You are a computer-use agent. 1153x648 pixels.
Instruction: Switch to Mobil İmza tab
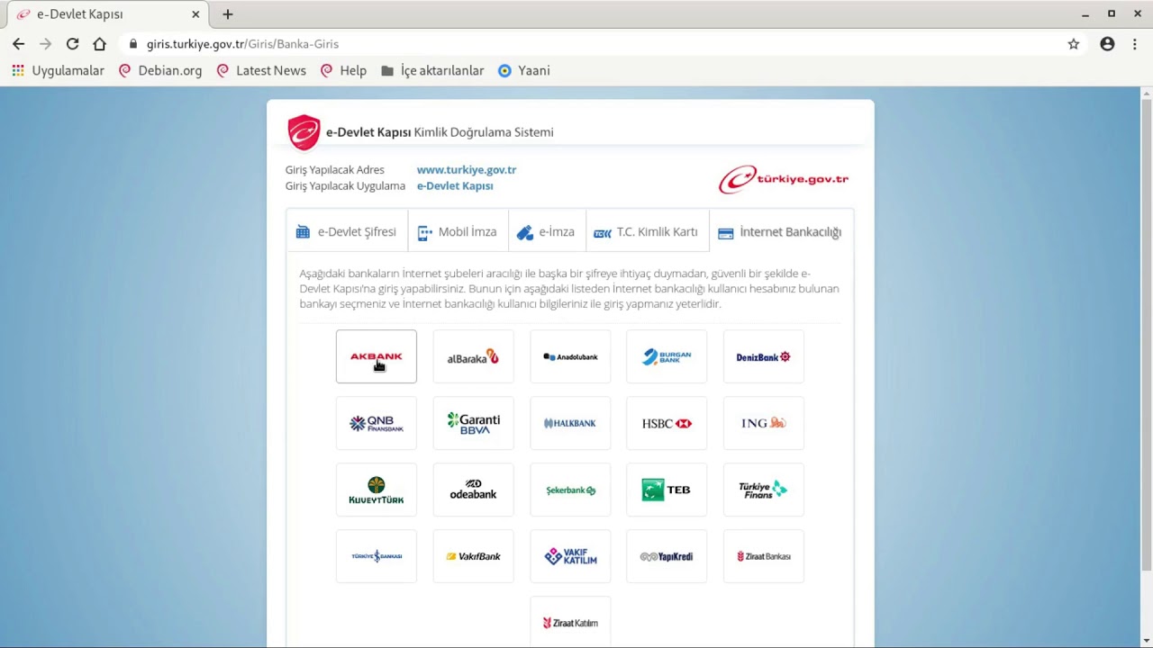[x=458, y=232]
